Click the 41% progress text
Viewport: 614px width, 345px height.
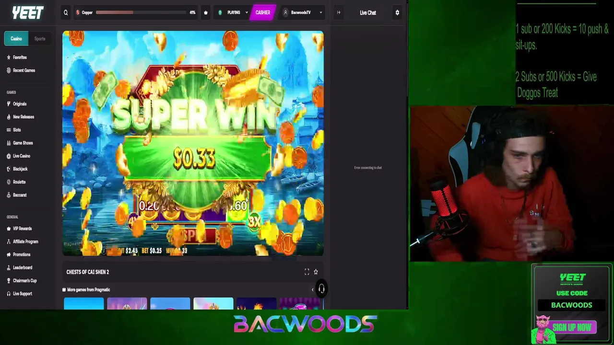click(192, 12)
